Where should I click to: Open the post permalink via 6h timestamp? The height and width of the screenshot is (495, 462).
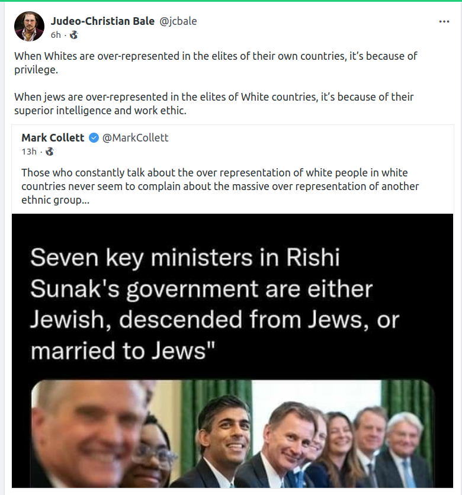[56, 35]
